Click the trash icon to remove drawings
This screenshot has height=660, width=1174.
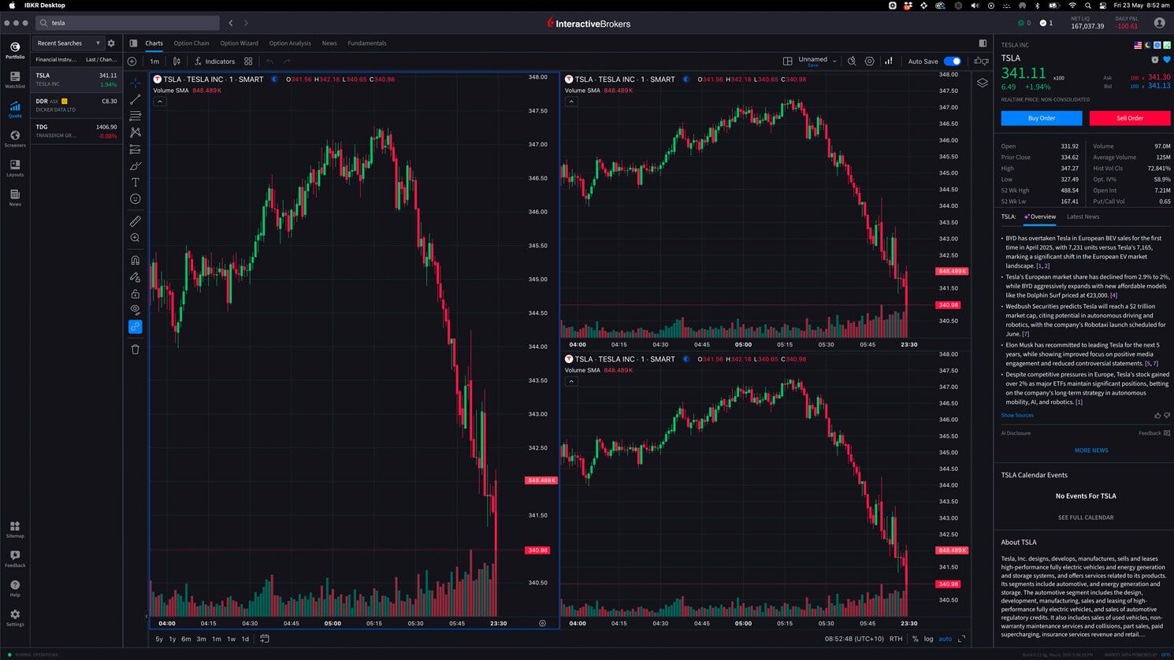[x=135, y=349]
